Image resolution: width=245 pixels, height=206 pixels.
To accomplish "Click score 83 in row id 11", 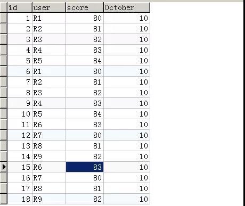I will coord(85,125).
